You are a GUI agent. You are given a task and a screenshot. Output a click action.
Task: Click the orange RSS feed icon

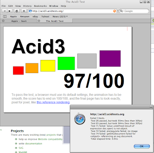pyautogui.click(x=114, y=11)
